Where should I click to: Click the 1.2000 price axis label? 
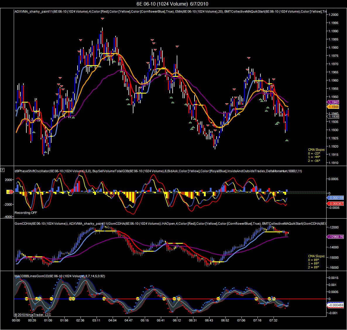334,15
